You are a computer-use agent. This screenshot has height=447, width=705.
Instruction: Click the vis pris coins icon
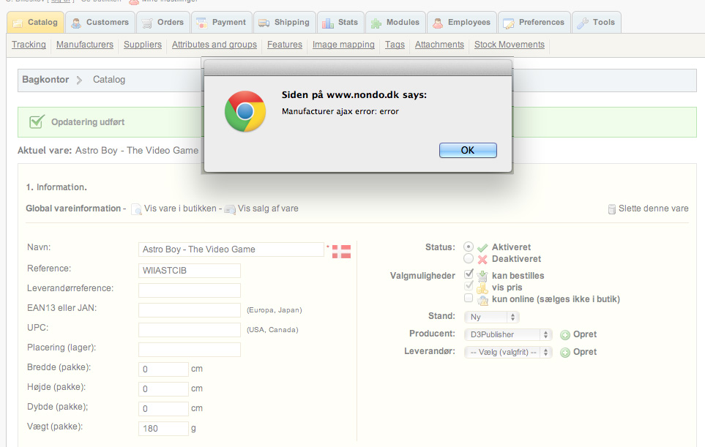(x=482, y=288)
